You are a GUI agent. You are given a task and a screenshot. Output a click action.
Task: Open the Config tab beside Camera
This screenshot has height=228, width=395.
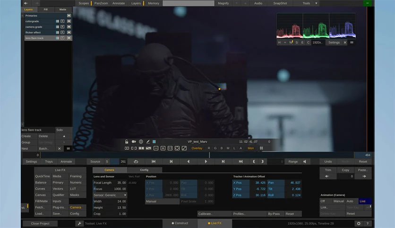(144, 170)
